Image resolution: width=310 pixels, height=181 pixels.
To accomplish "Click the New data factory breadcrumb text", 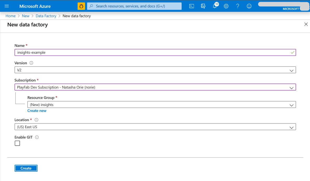I will pos(77,16).
